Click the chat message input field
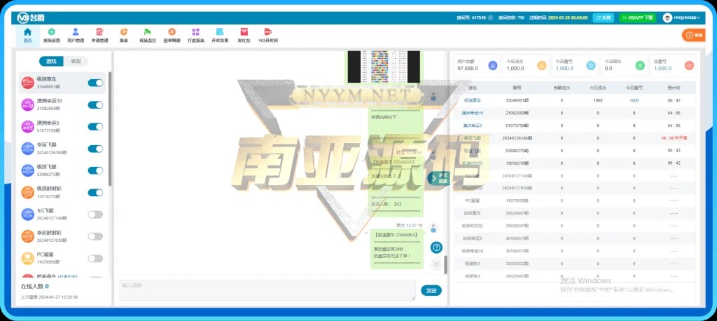717x321 pixels. [266, 290]
